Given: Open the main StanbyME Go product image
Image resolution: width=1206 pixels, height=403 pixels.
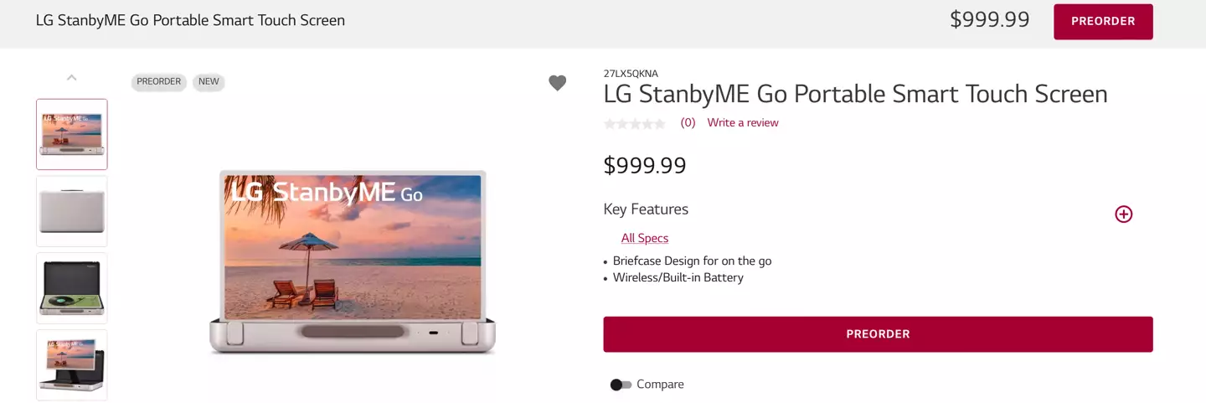Looking at the screenshot, I should tap(353, 261).
